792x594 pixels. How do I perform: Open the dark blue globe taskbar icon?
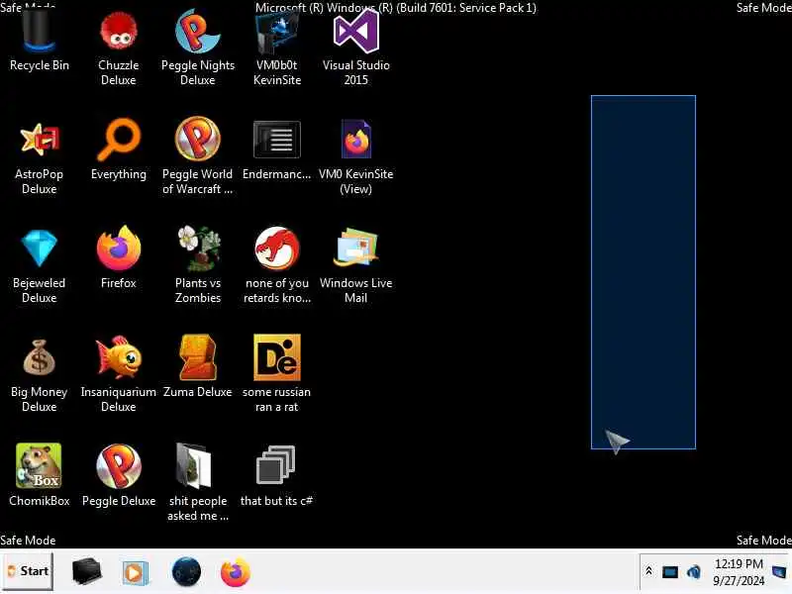pos(186,572)
